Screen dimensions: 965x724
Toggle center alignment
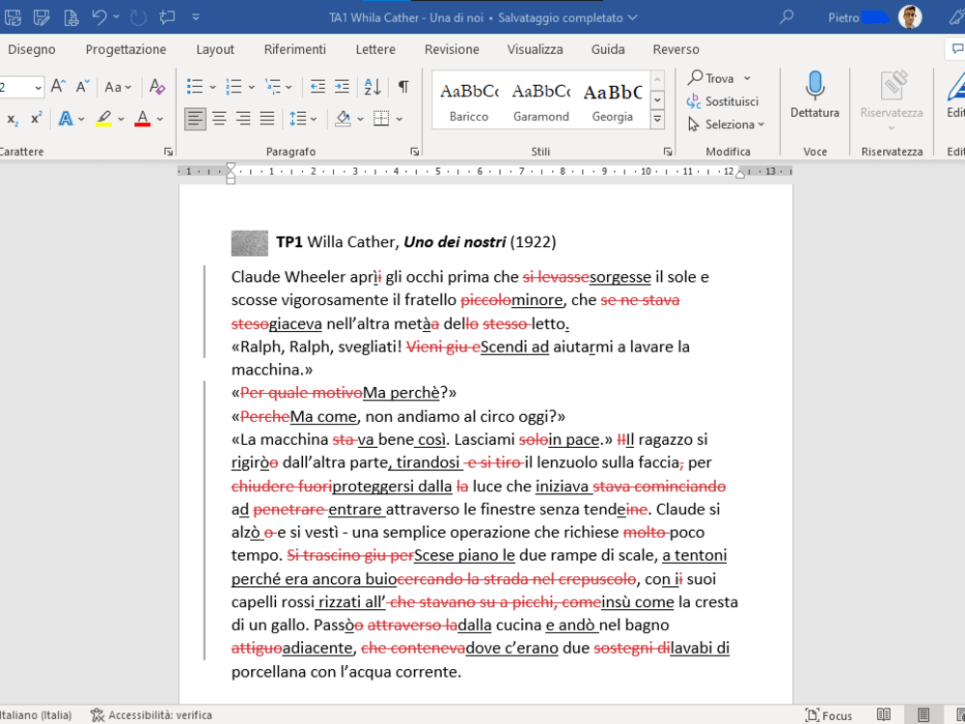[219, 118]
